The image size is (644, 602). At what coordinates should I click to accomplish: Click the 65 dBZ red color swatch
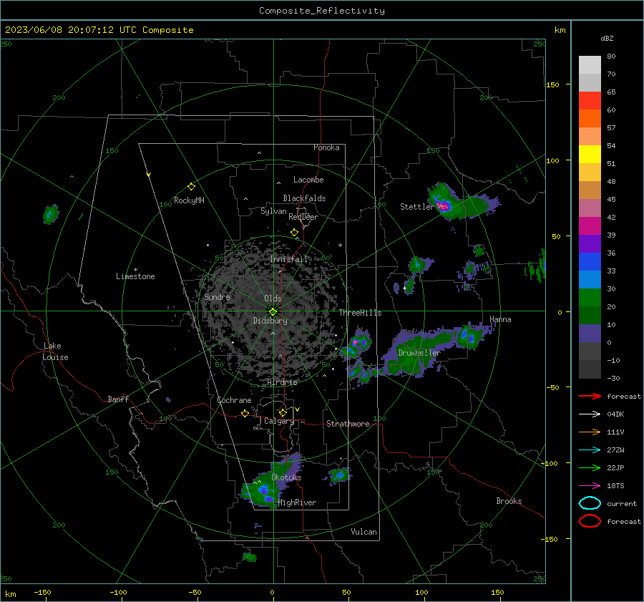tap(590, 100)
